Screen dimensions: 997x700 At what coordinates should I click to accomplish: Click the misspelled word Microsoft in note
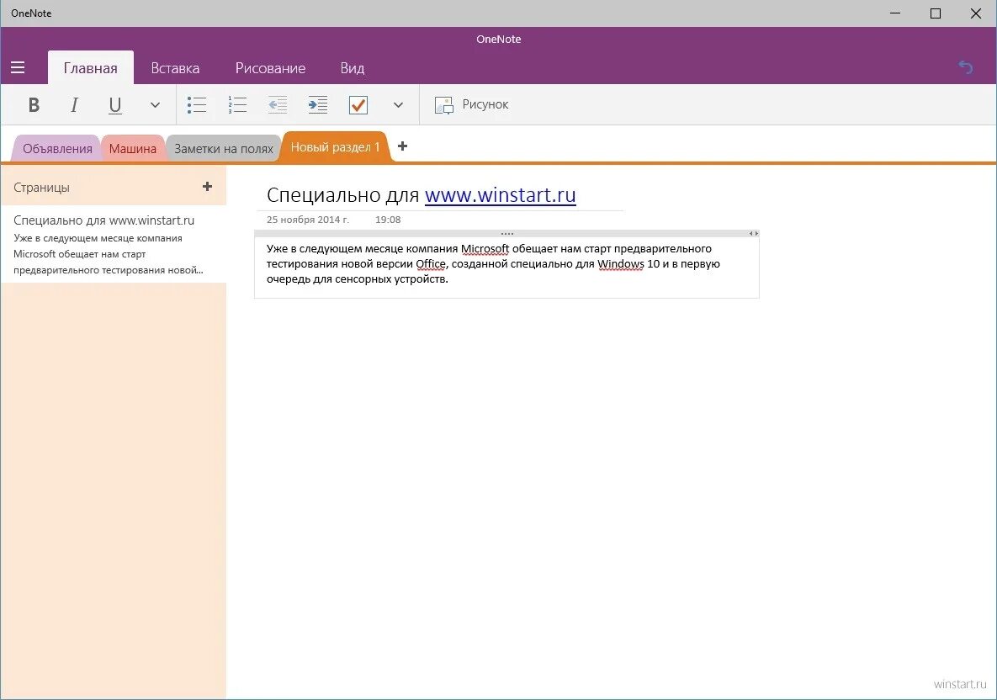pos(485,248)
